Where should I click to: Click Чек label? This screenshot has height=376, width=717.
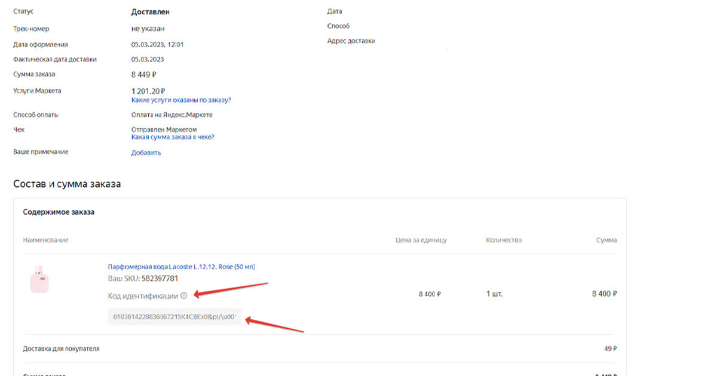[19, 130]
